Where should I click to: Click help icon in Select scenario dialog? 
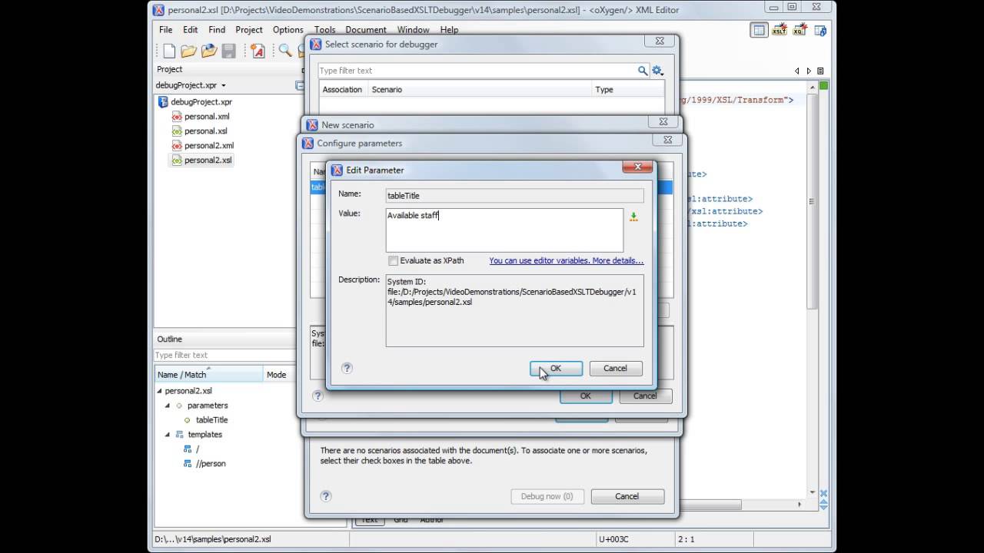[x=325, y=496]
